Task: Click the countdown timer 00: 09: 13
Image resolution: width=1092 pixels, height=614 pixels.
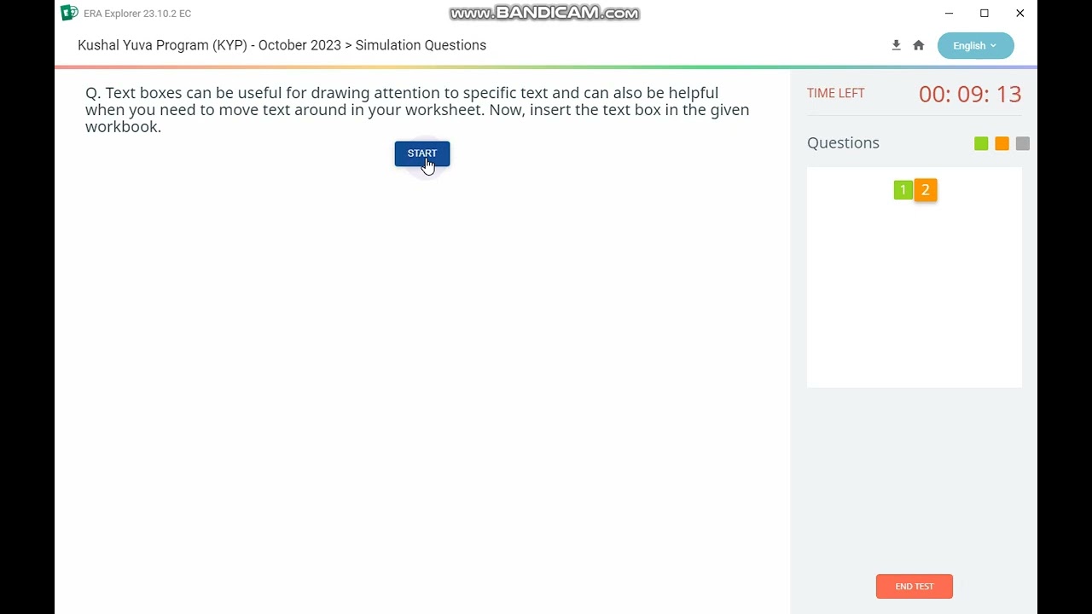Action: click(x=970, y=94)
